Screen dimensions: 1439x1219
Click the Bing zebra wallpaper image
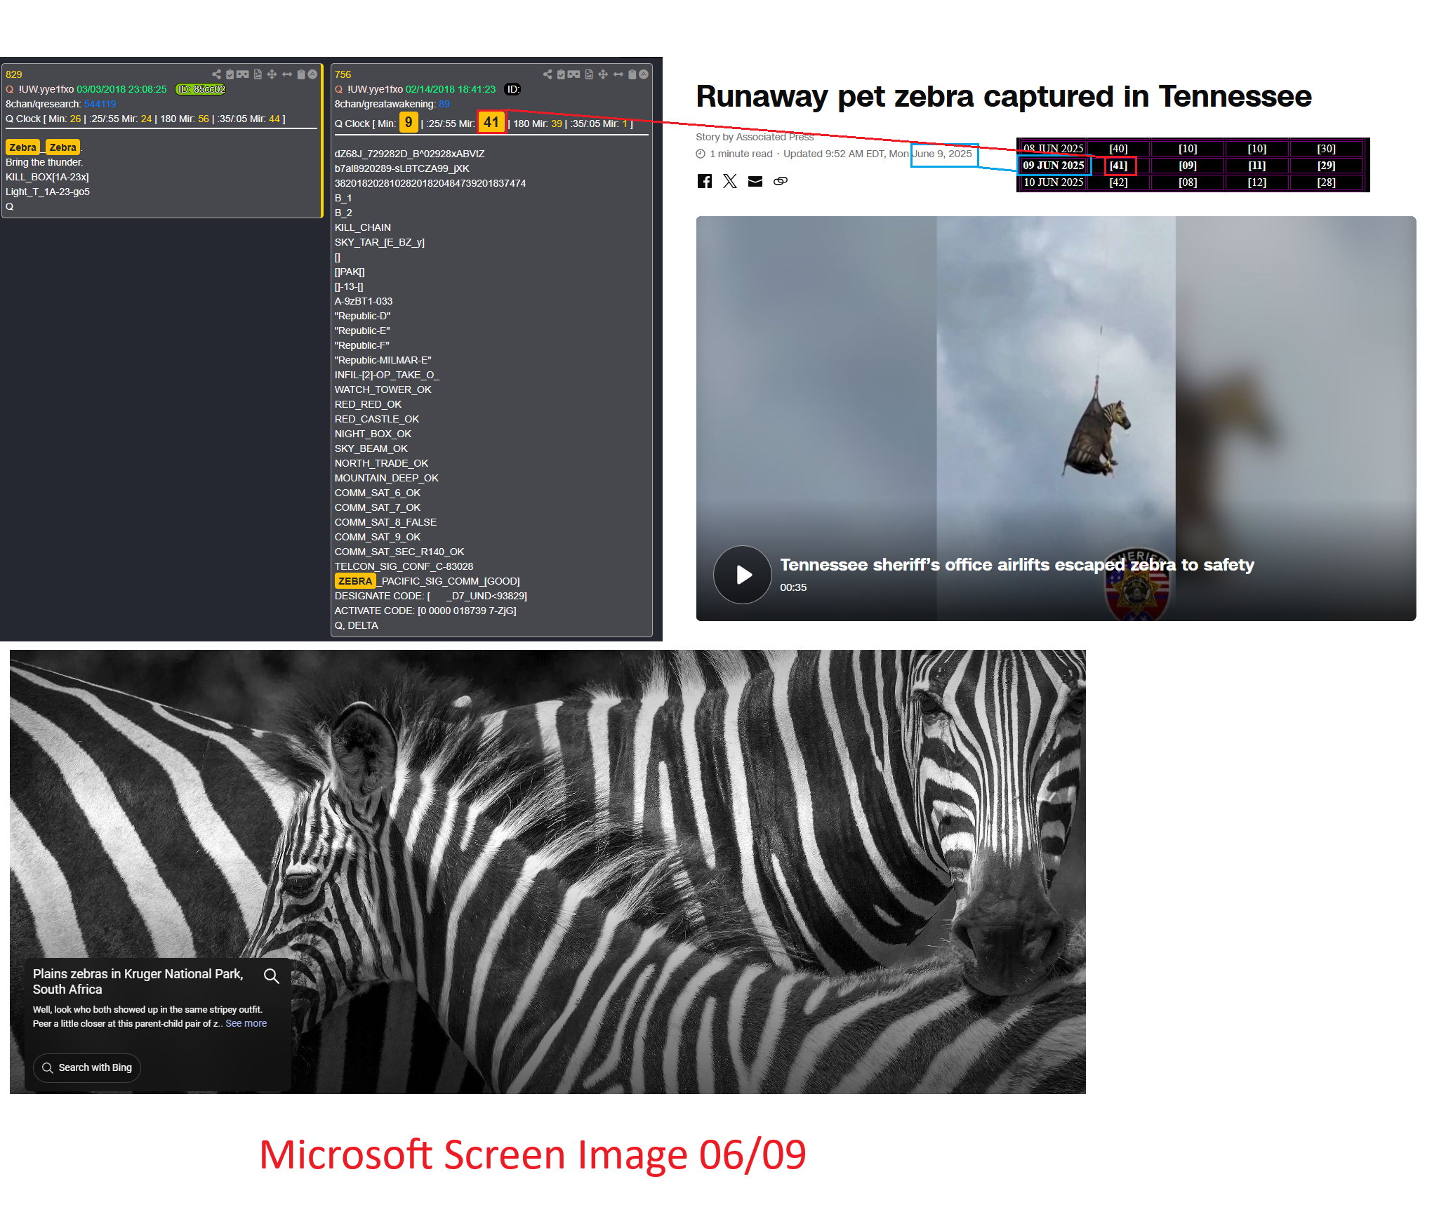click(x=548, y=872)
